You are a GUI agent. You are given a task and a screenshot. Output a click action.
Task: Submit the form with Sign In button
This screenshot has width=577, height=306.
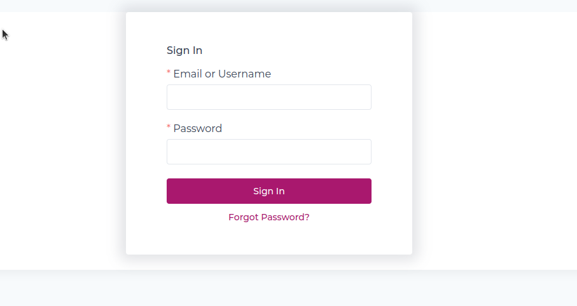(268, 191)
